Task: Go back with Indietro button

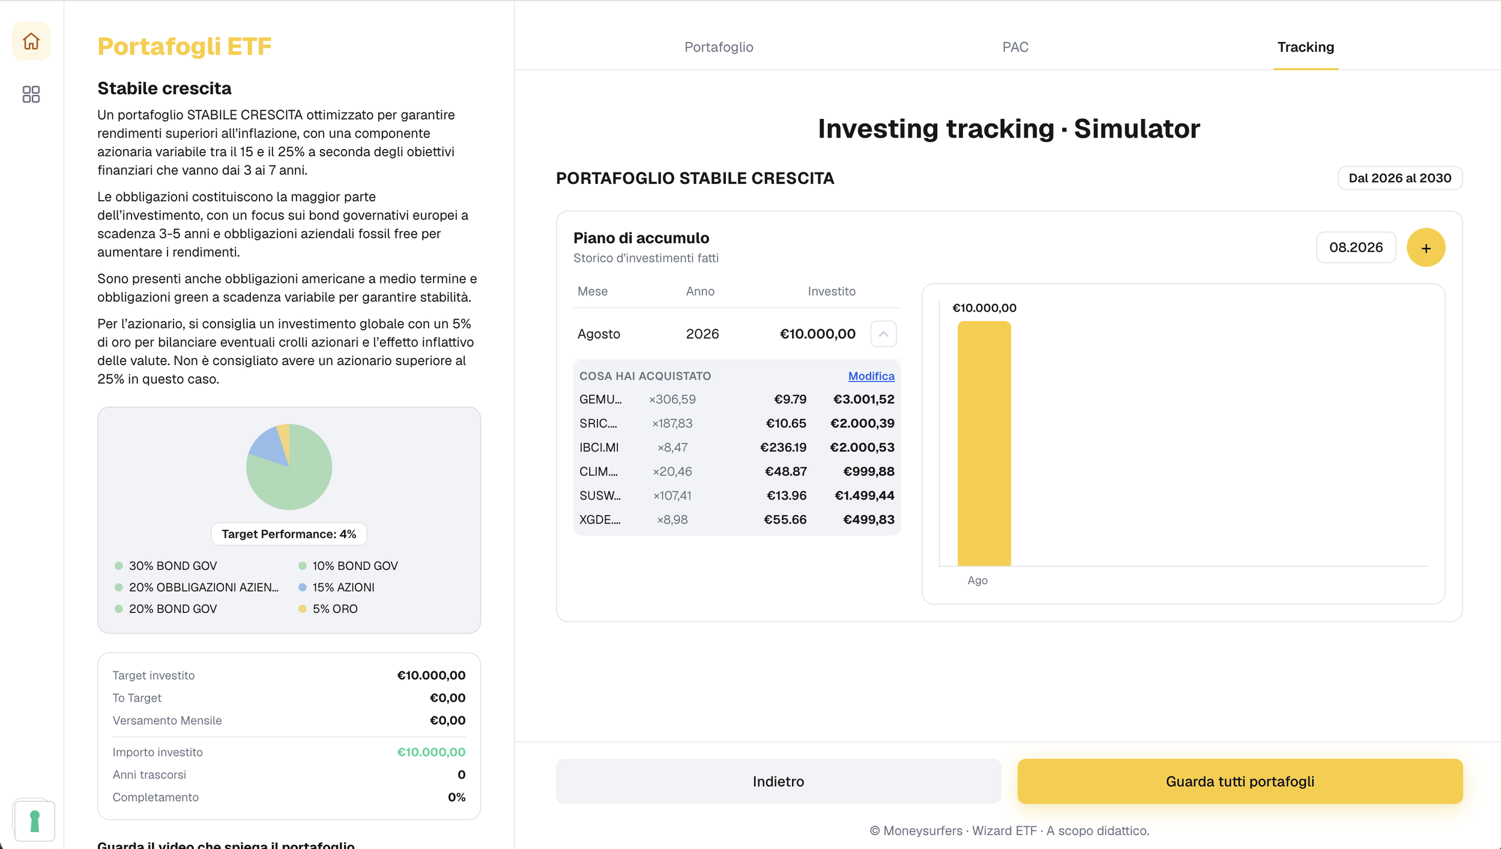Action: click(778, 781)
